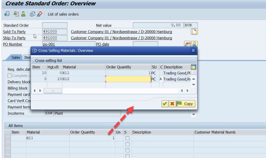
Task: Click the Ship-To Party label link
Action: pos(14,38)
